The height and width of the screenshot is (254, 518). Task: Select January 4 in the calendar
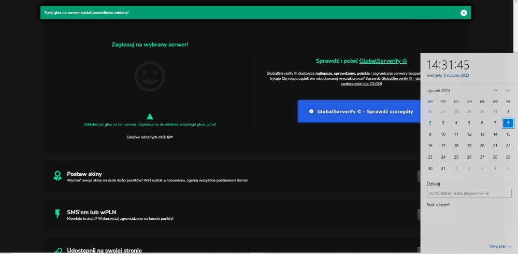pyautogui.click(x=456, y=123)
